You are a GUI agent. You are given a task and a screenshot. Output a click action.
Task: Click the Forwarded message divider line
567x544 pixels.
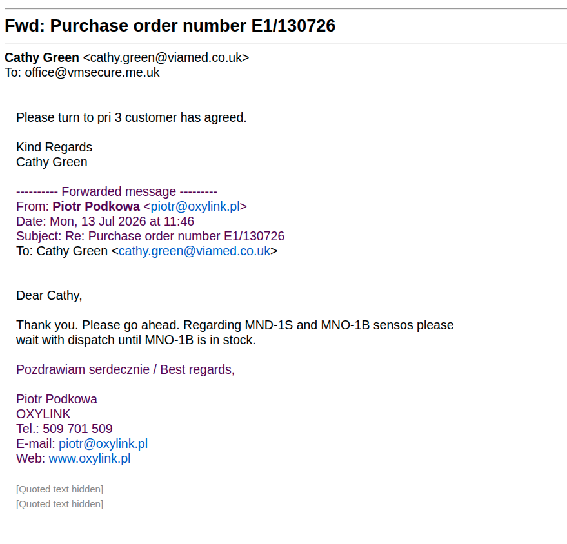tap(117, 191)
